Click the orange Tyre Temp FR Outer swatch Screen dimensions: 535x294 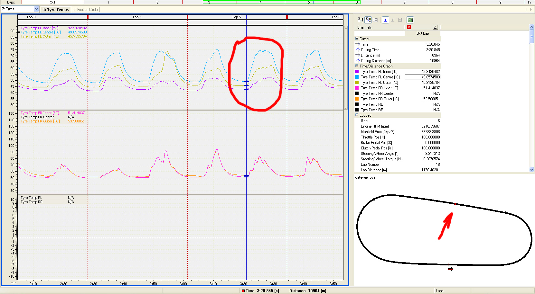357,99
